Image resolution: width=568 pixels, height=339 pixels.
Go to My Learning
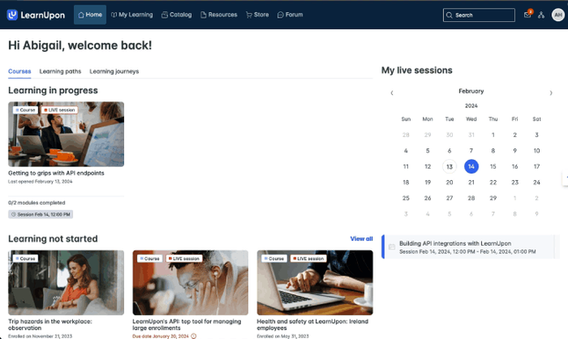[132, 15]
